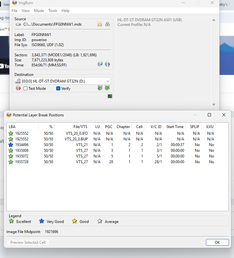Image resolution: width=234 pixels, height=258 pixels.
Task: Sort list by LBA column header
Action: (22, 127)
